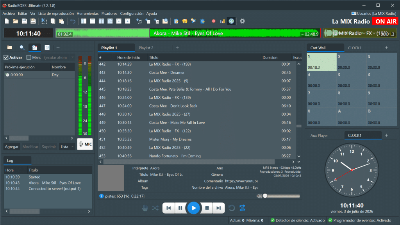Click the New playlist icon in toolbar

pos(7,21)
